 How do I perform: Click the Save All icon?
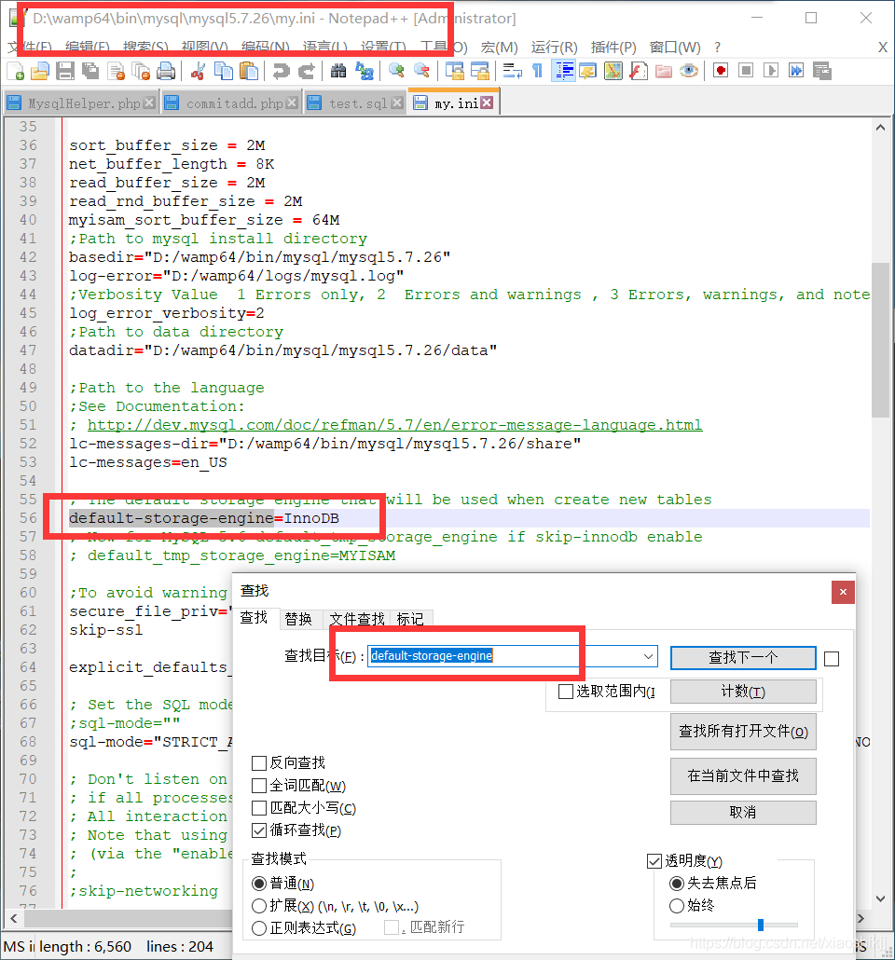tap(88, 70)
